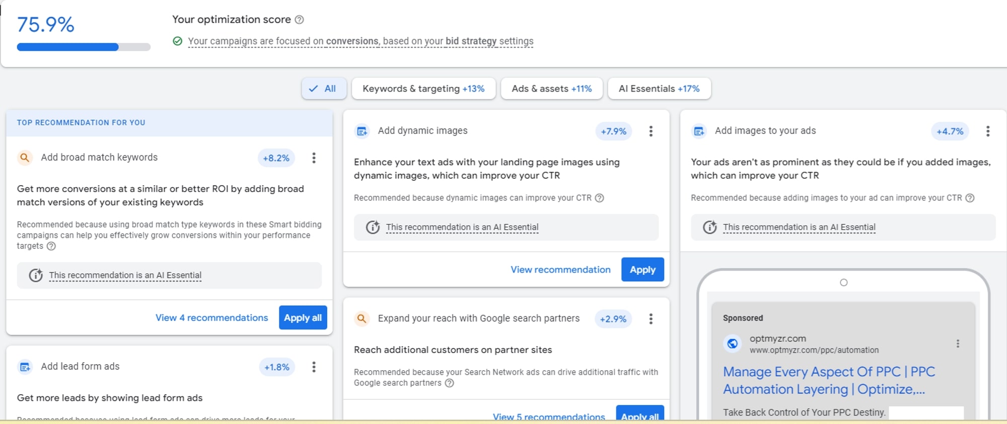Click the magnifier icon on Add broad match keywords

(x=24, y=157)
